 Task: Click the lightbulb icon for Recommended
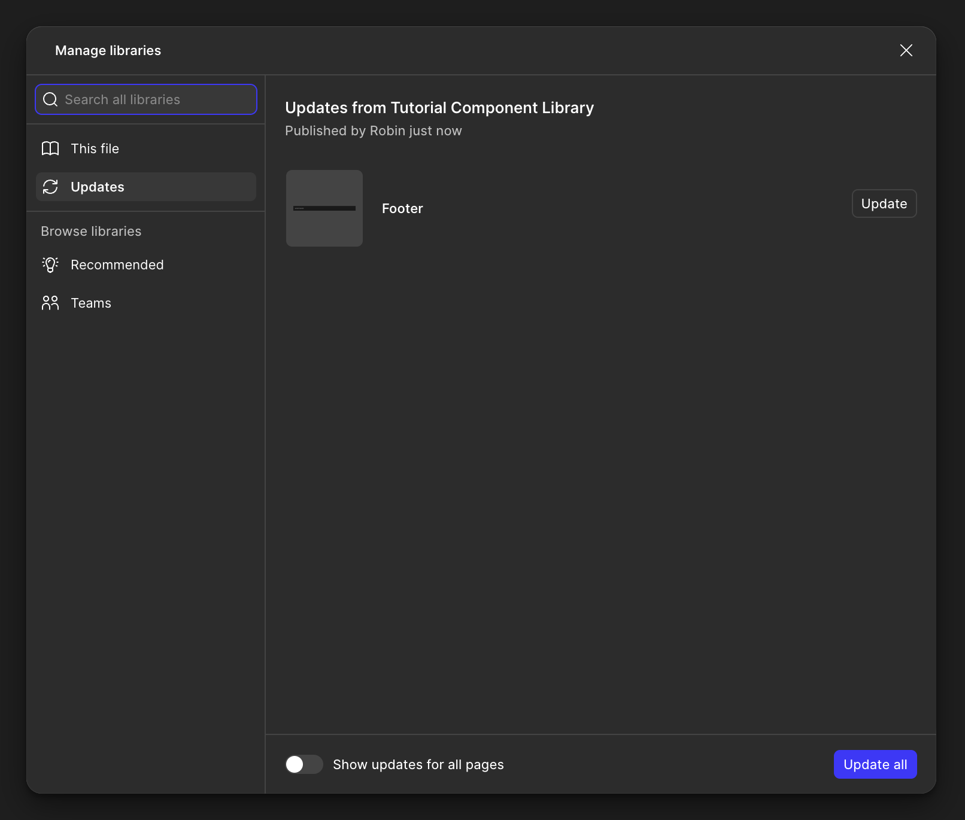[50, 265]
